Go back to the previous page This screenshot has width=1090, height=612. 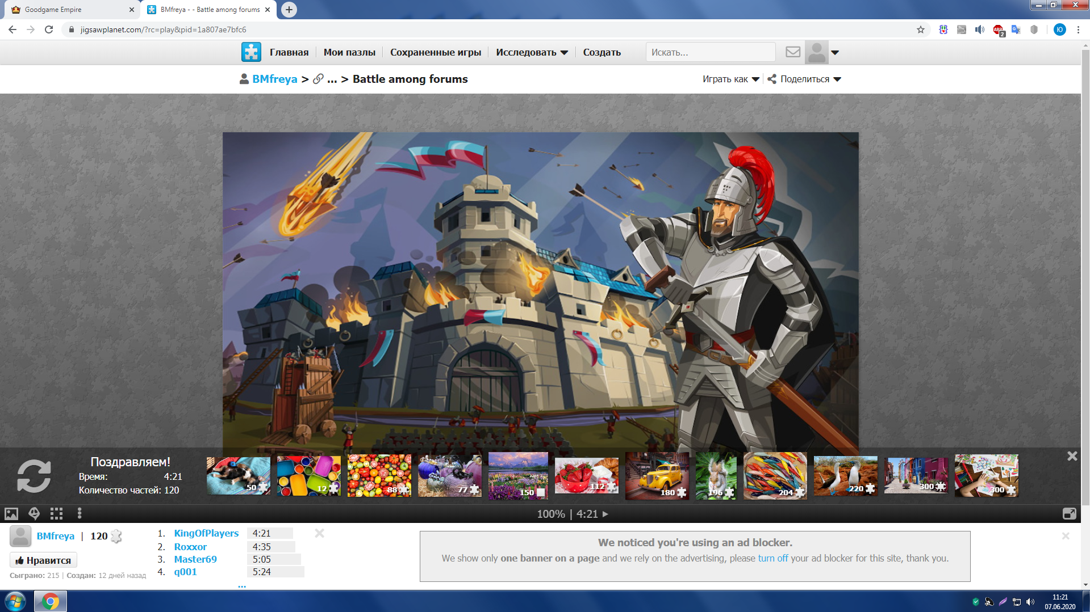pyautogui.click(x=12, y=29)
